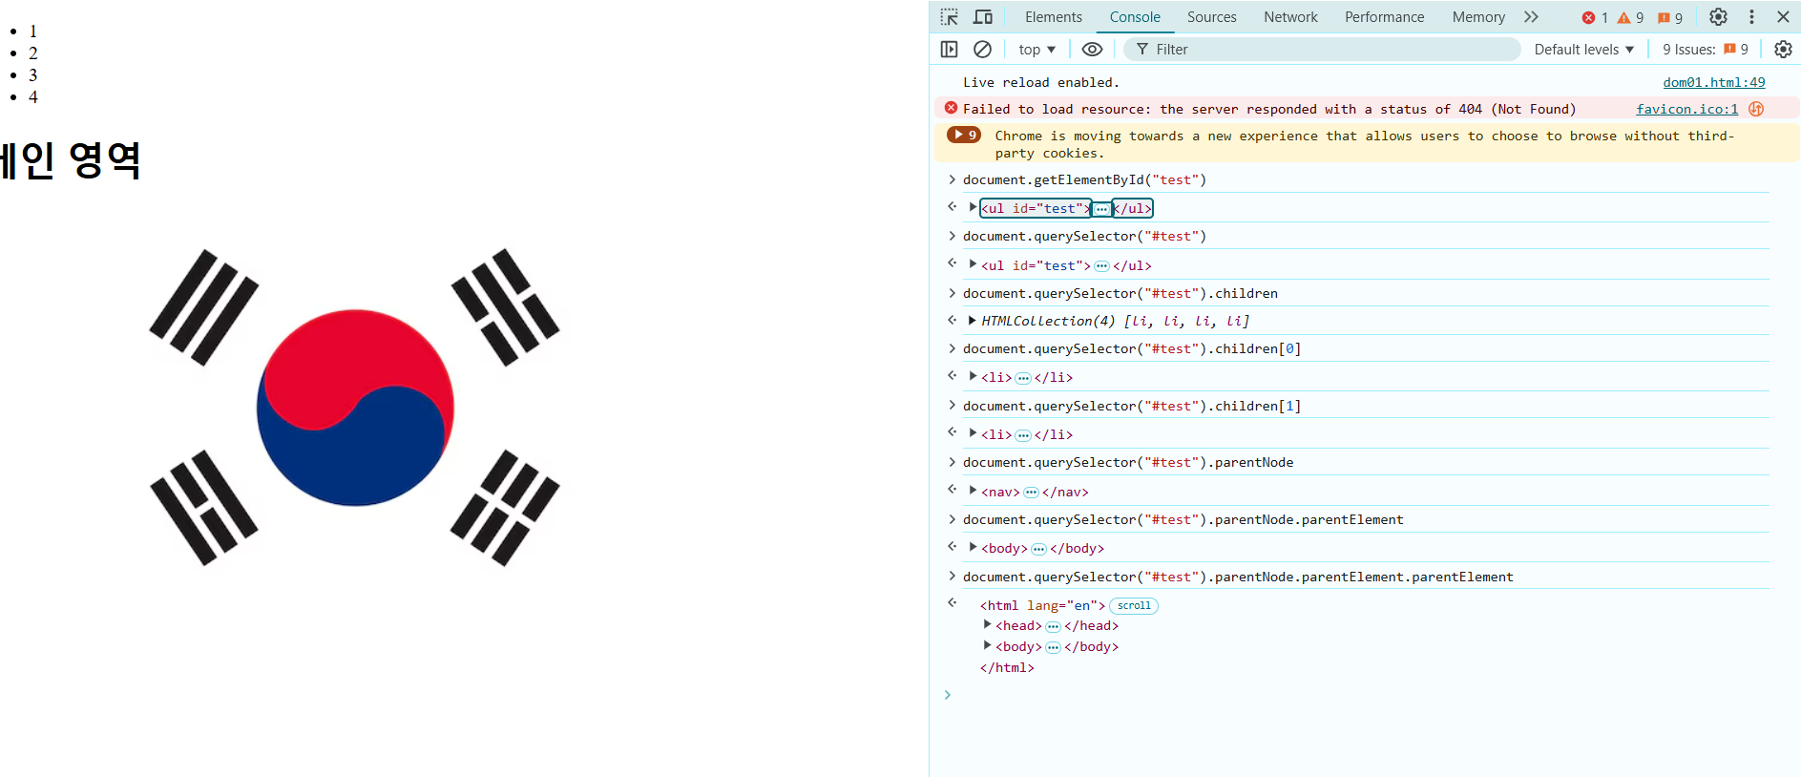Expand the li result of children[1]
Viewport: 1801px width, 777px height.
973,433
